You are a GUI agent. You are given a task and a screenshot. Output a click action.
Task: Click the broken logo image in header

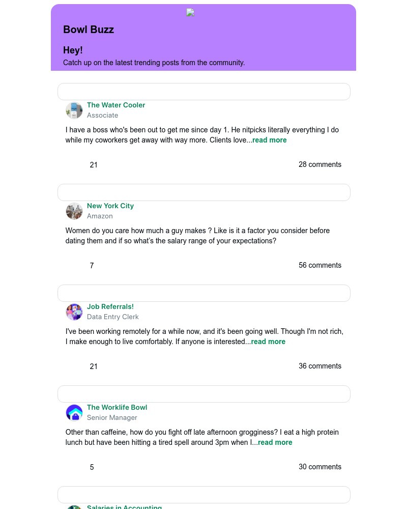point(190,13)
